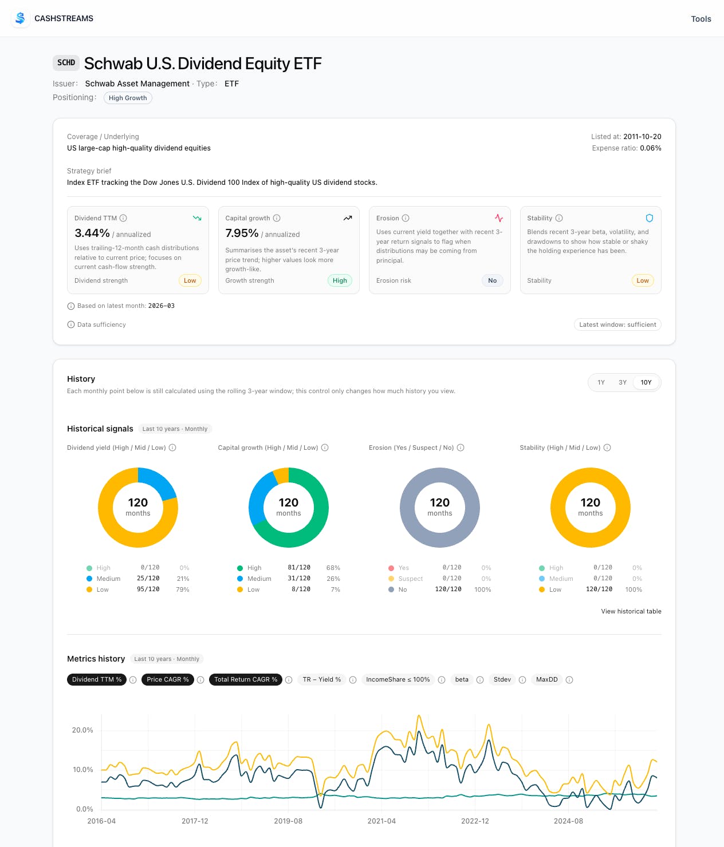Toggle off the Price CAGR % metric
This screenshot has height=847, width=724.
coord(168,679)
